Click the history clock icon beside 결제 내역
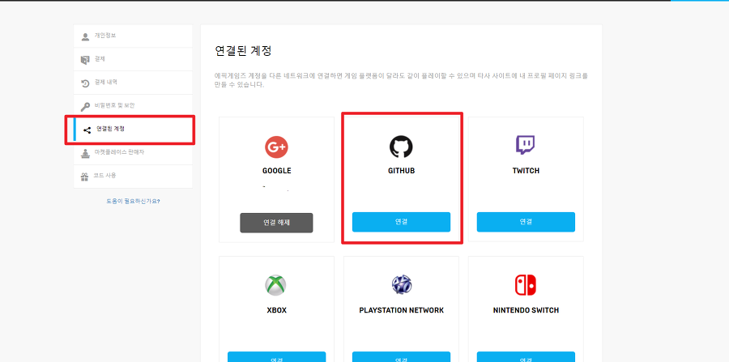This screenshot has height=362, width=729. point(85,83)
